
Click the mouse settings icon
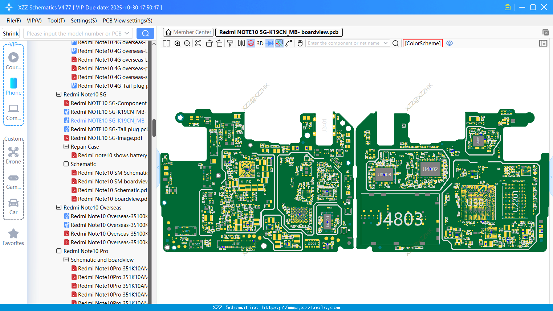[x=300, y=43]
